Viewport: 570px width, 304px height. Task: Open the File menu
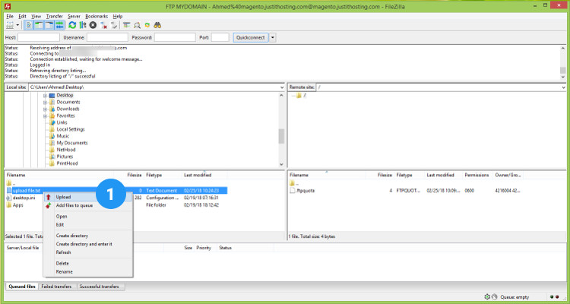[x=10, y=17]
